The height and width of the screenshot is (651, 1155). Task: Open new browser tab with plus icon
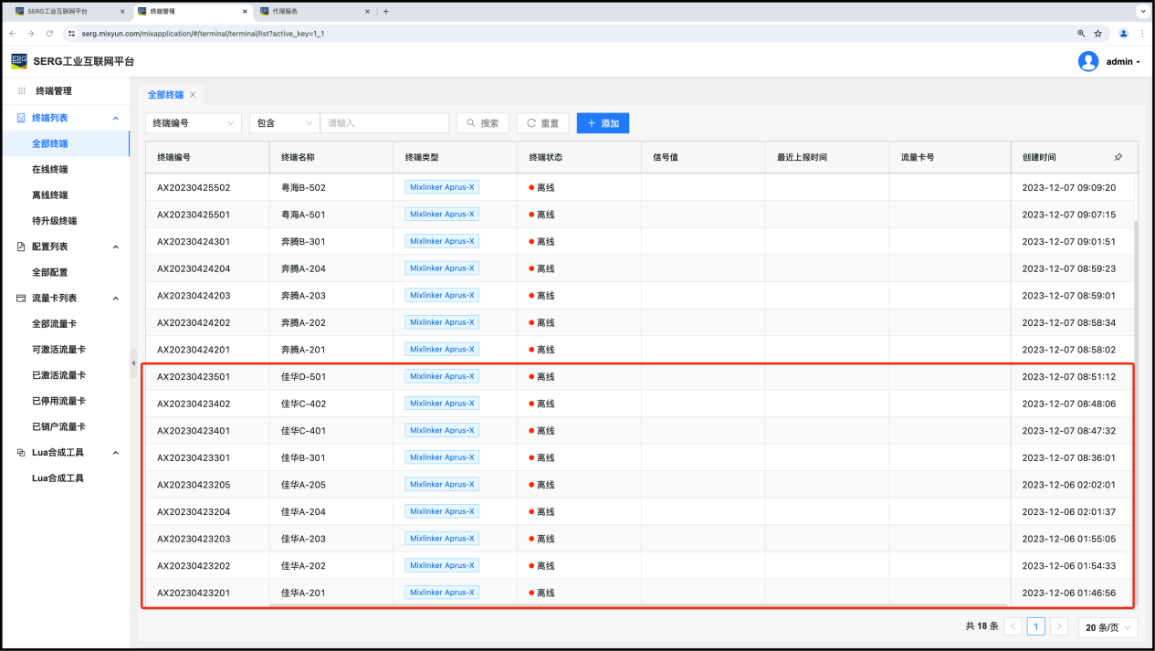coord(386,12)
